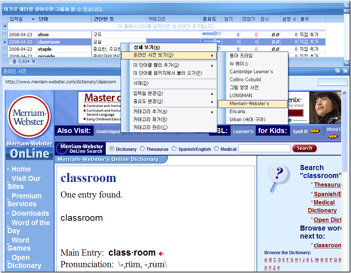Click the Merriam-Webster circular logo
Viewport: 351px width, 273px height.
[x=29, y=116]
